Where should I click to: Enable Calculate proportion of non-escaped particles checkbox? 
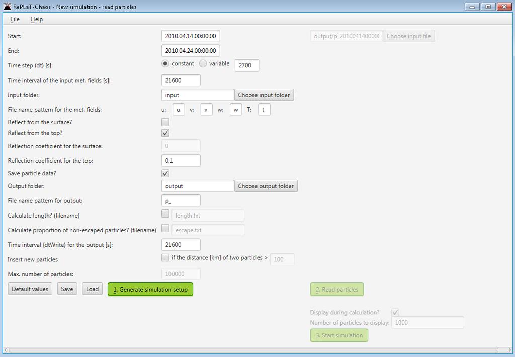click(x=165, y=228)
